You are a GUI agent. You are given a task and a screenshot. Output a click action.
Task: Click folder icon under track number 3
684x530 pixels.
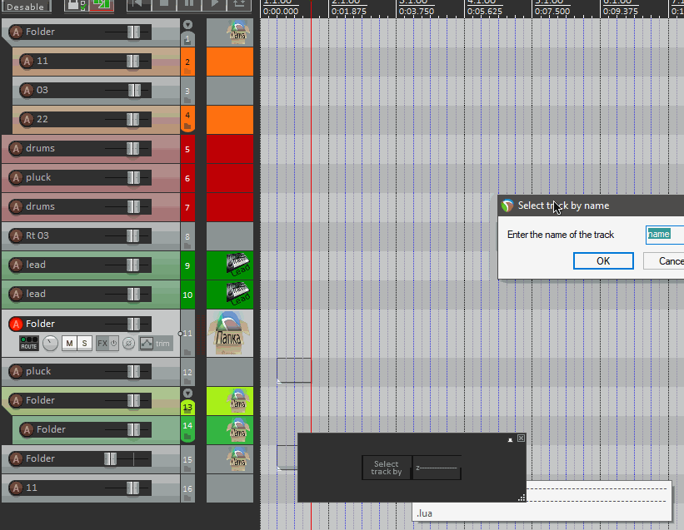(x=187, y=100)
